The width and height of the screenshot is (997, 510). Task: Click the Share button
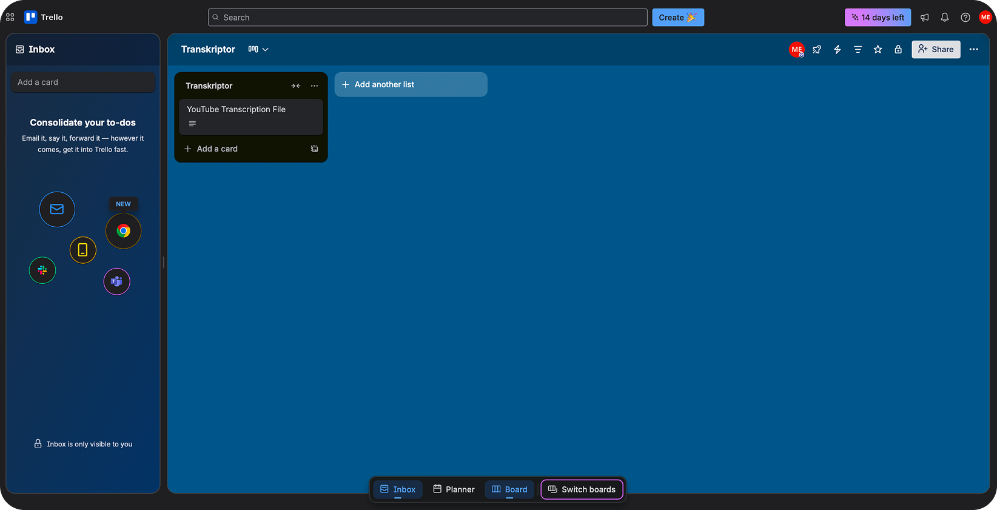(936, 50)
